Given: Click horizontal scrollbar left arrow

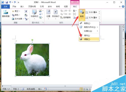Looking at the screenshot, I should click(x=3, y=86).
